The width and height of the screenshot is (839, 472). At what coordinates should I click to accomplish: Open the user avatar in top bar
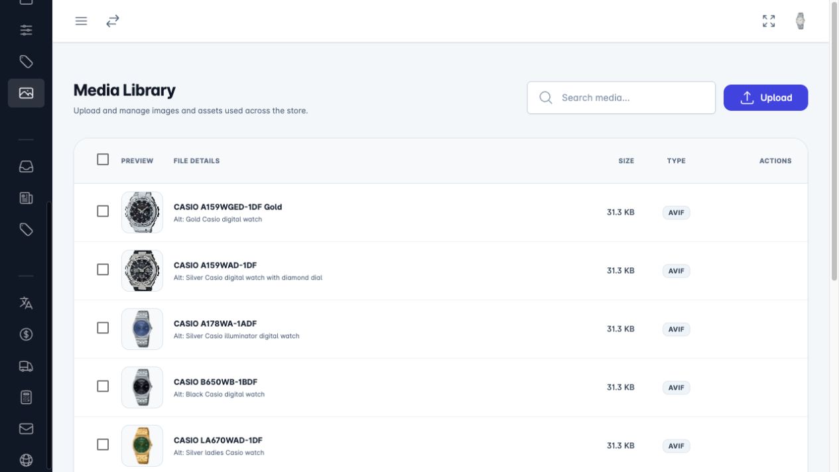pyautogui.click(x=801, y=21)
